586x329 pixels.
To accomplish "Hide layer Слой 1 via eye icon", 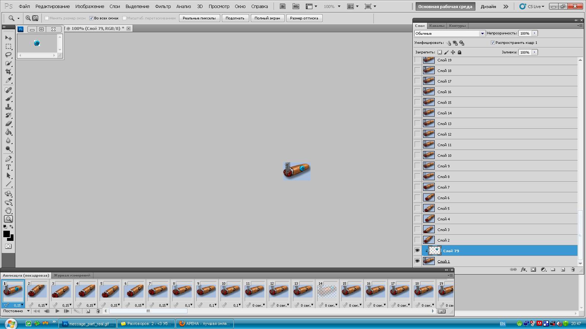I will [417, 261].
